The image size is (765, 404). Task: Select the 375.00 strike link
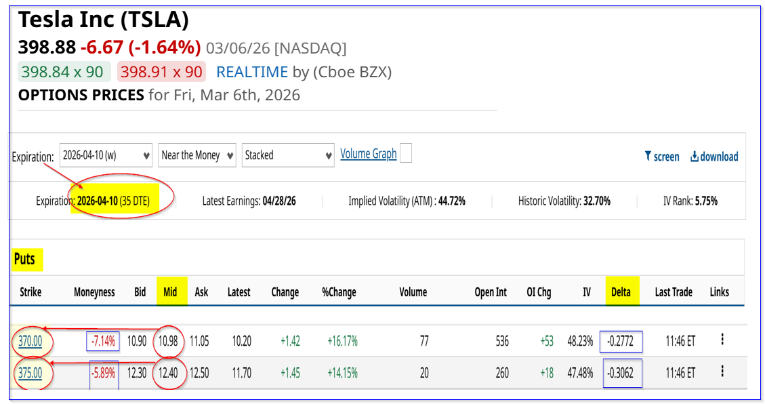(x=30, y=373)
